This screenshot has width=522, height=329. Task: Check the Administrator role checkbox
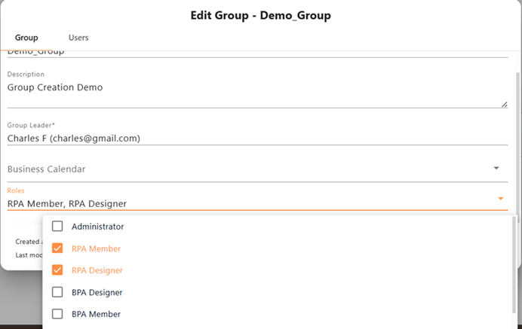[x=57, y=227]
